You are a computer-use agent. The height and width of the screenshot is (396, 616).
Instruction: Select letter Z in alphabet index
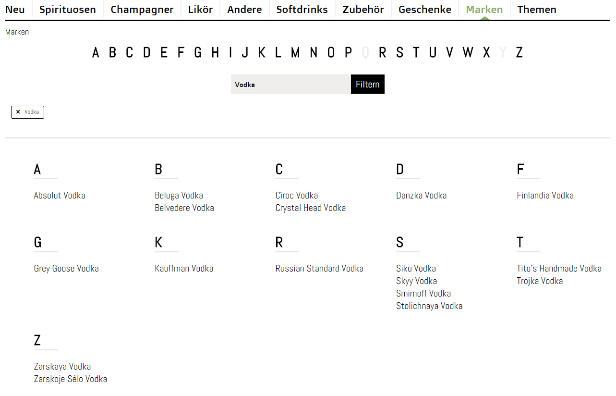tap(519, 52)
